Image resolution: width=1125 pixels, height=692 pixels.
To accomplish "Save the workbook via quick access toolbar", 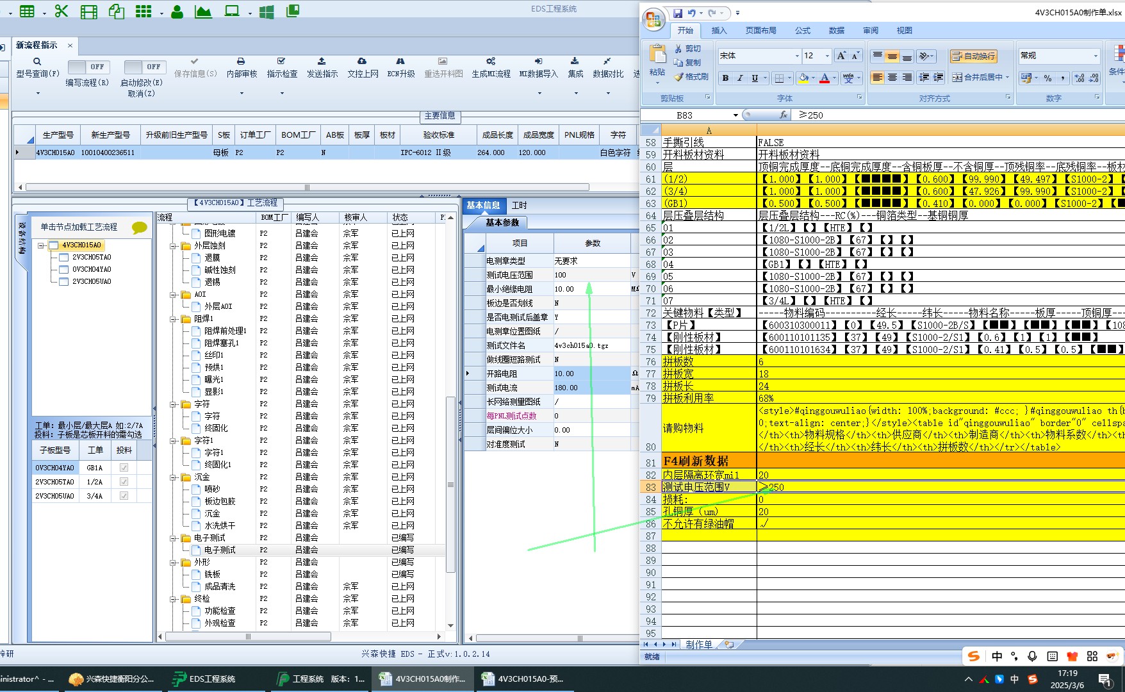I will click(x=678, y=13).
